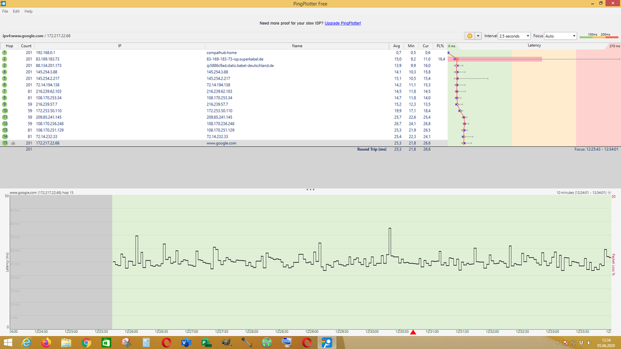This screenshot has width=621, height=349.
Task: Click the hop 15 timeline graph title
Action: [x=42, y=193]
